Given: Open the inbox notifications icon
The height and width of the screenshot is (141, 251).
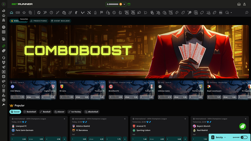Looking at the screenshot, I should coord(239,4).
